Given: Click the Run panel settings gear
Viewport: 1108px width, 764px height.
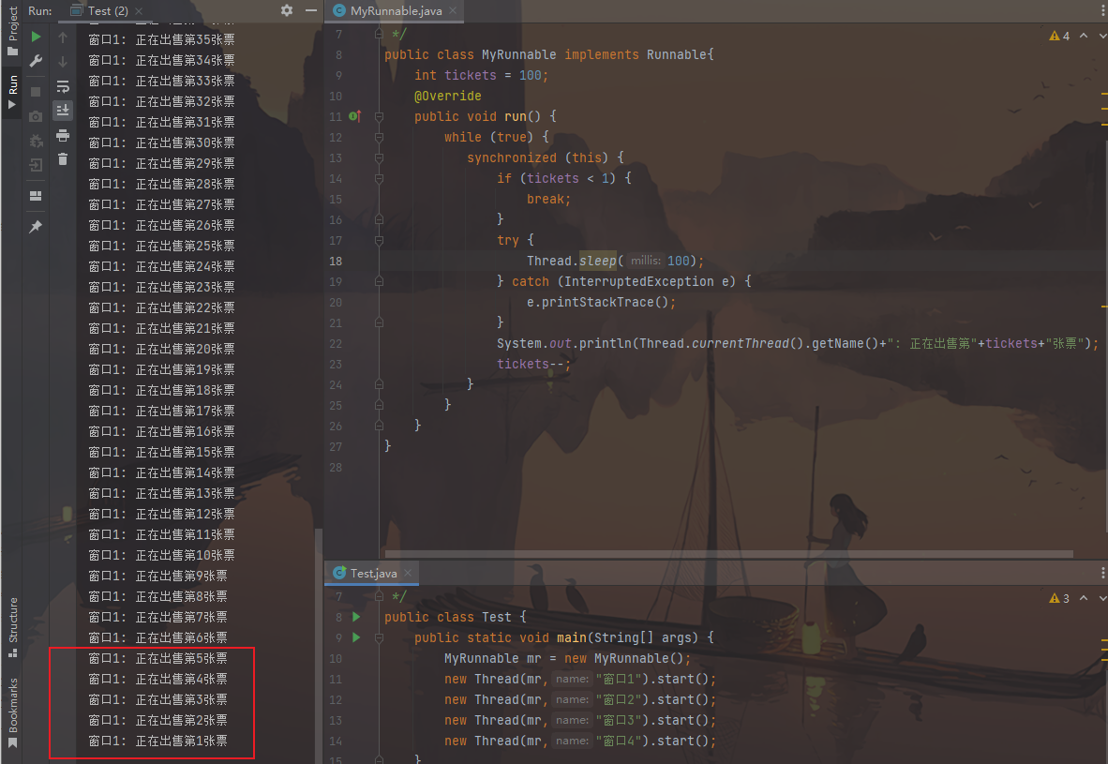Looking at the screenshot, I should point(287,10).
